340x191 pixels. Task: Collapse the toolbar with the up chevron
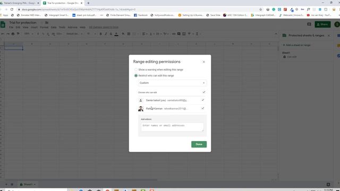(x=276, y=34)
